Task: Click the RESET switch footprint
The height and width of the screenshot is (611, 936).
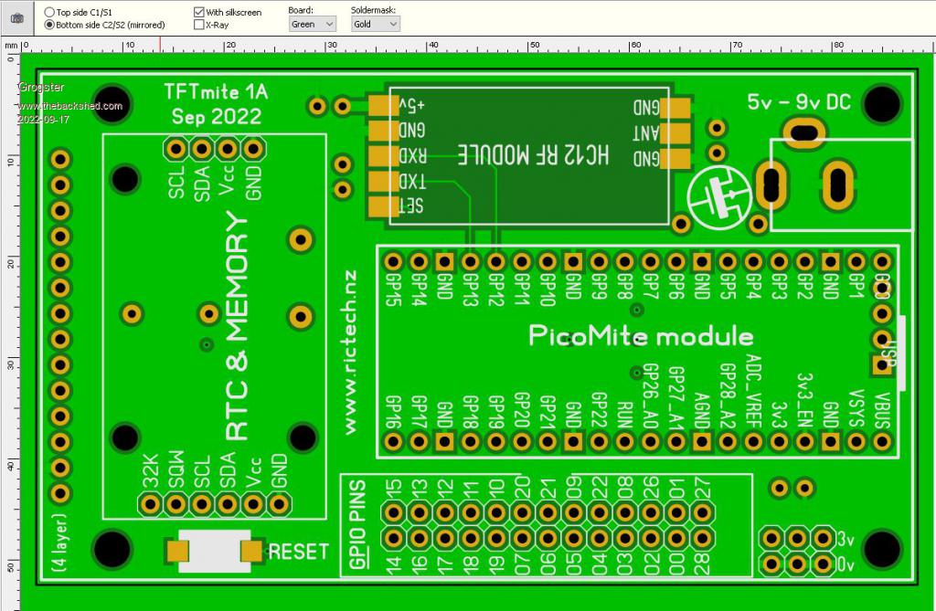Action: 214,551
